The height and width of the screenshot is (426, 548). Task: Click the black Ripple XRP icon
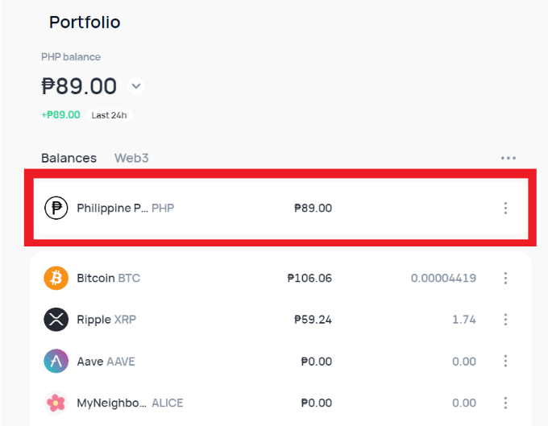[56, 320]
